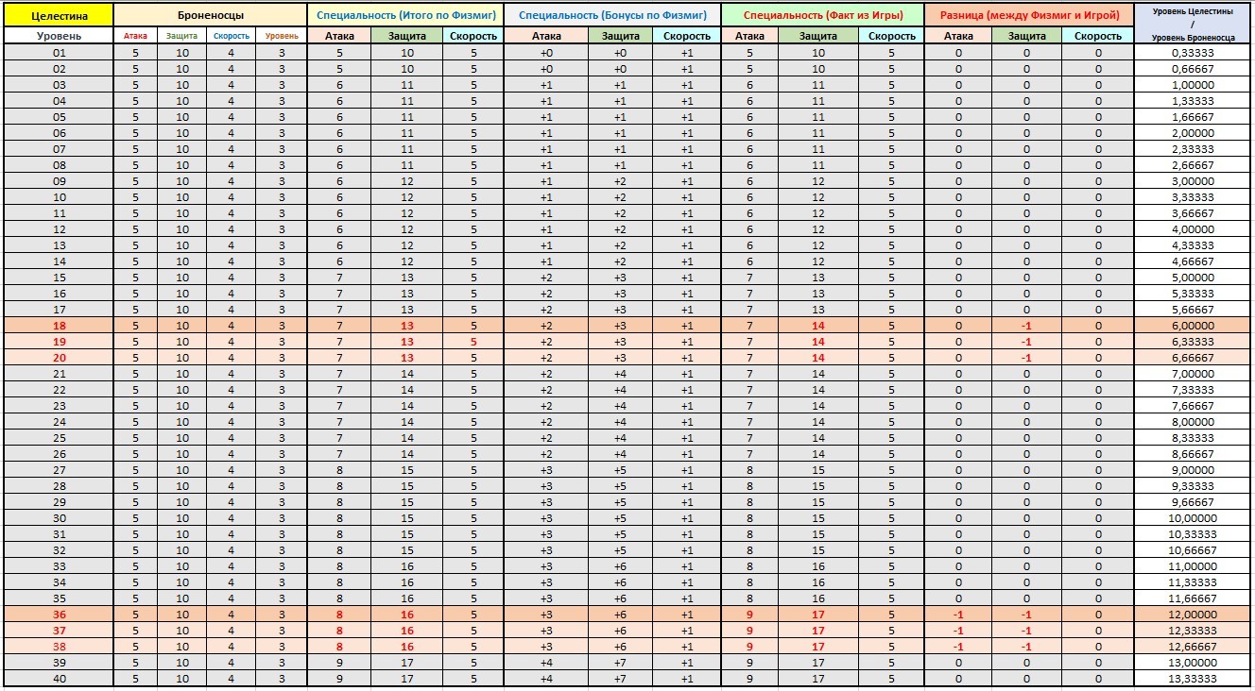The image size is (1255, 691).
Task: Click "Скорость" under the Разница header
Action: [x=1098, y=36]
